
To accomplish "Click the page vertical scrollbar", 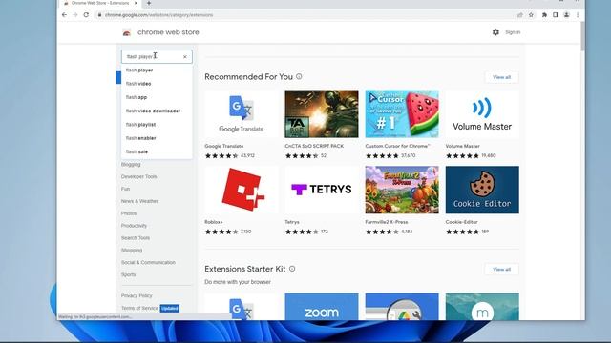I will [x=582, y=36].
